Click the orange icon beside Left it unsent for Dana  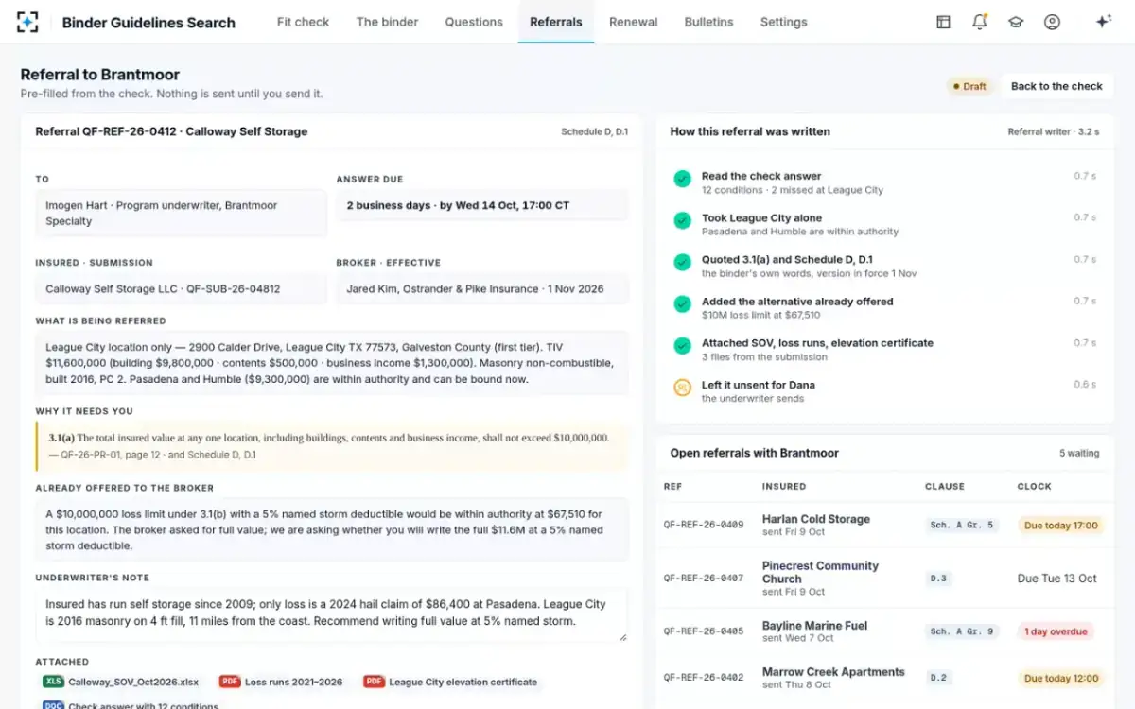point(682,388)
